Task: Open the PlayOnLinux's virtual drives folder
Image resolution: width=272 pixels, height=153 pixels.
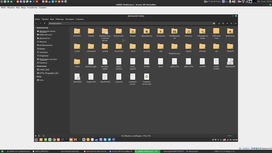Action: (x=105, y=34)
